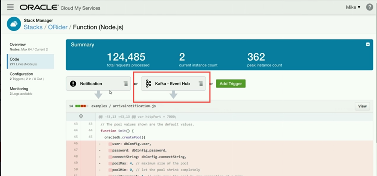Screen dimensions: 377x176
Task: Open the Mike user dropdown
Action: [x=353, y=7]
